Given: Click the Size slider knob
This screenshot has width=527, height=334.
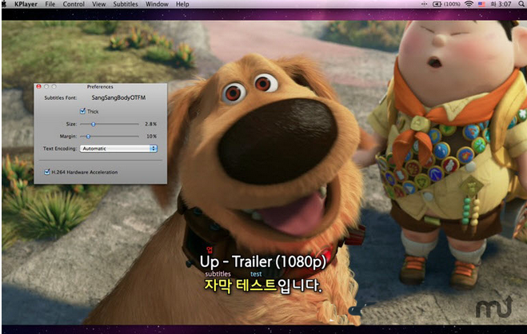Looking at the screenshot, I should point(94,124).
